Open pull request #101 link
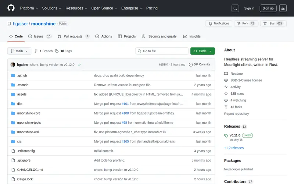This screenshot has width=294, height=184. click(125, 104)
